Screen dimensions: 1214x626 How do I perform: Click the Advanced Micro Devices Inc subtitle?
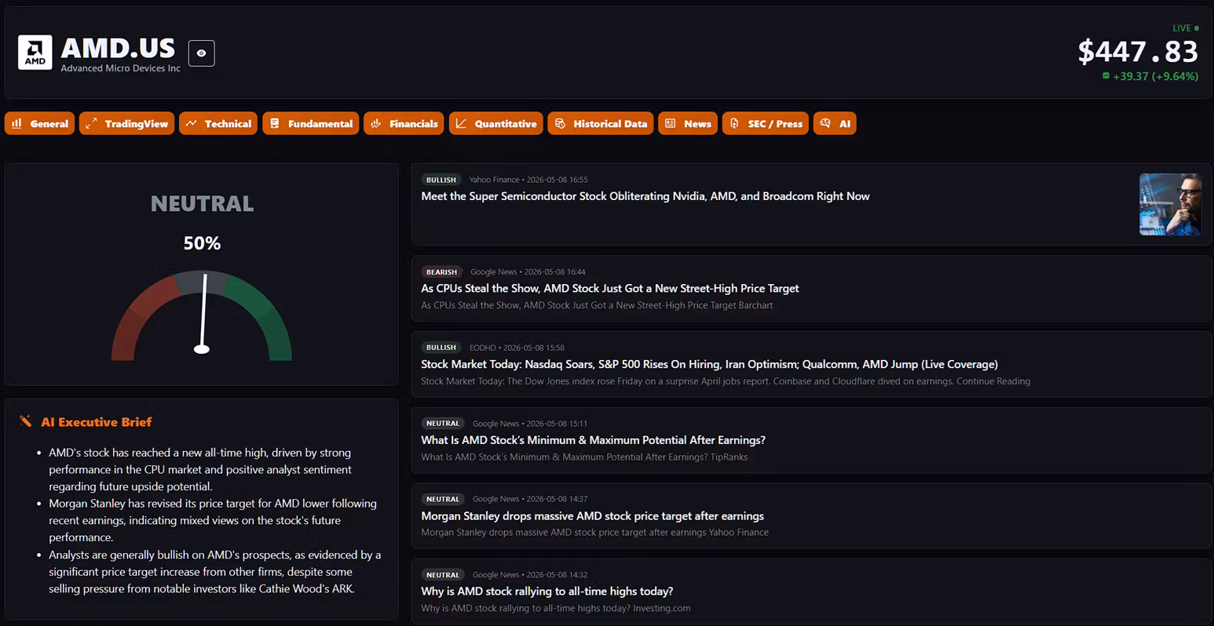point(121,68)
